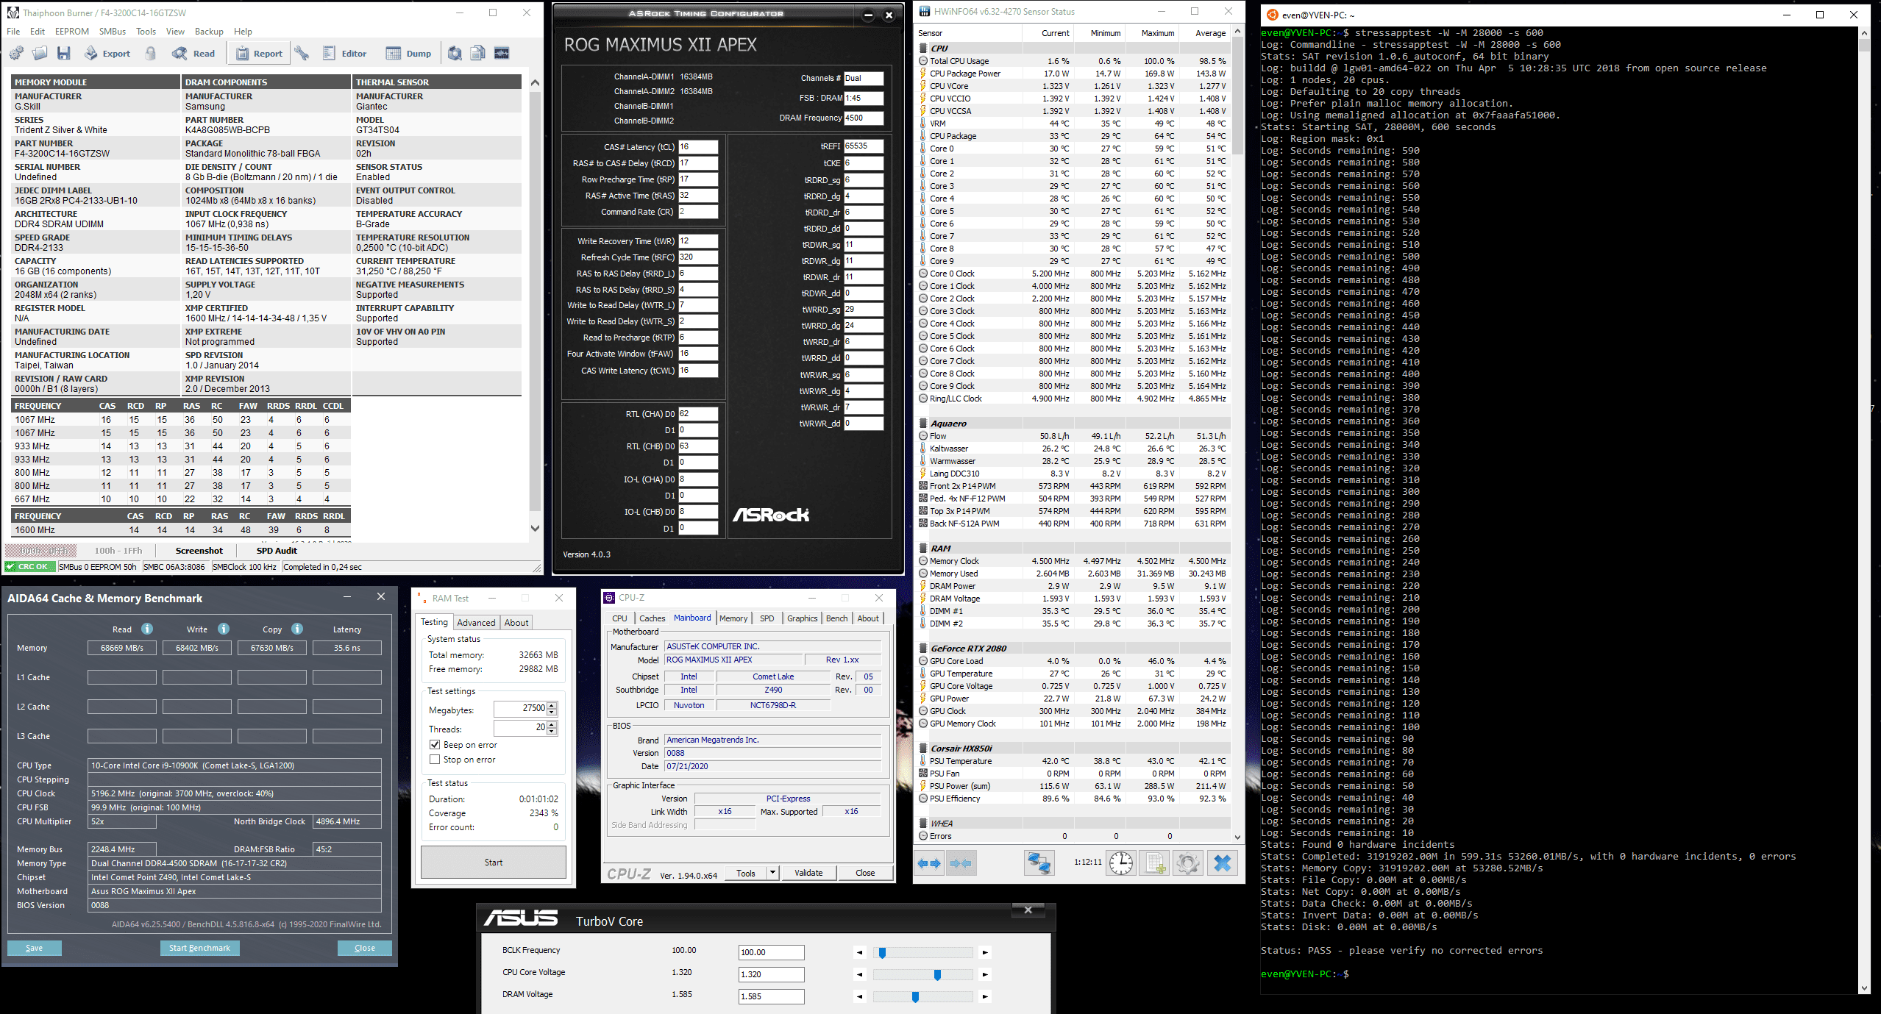1881x1014 pixels.
Task: Click HWiNFO gear settings icon
Action: (1187, 863)
